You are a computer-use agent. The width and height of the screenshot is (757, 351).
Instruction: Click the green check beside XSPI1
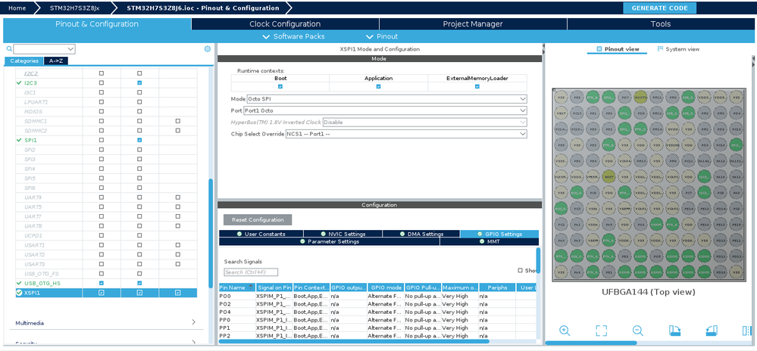point(19,293)
